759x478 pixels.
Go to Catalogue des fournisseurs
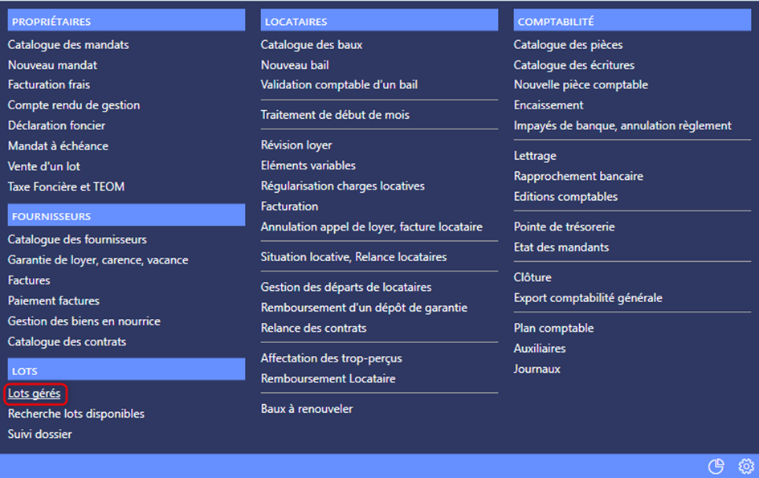coord(77,239)
